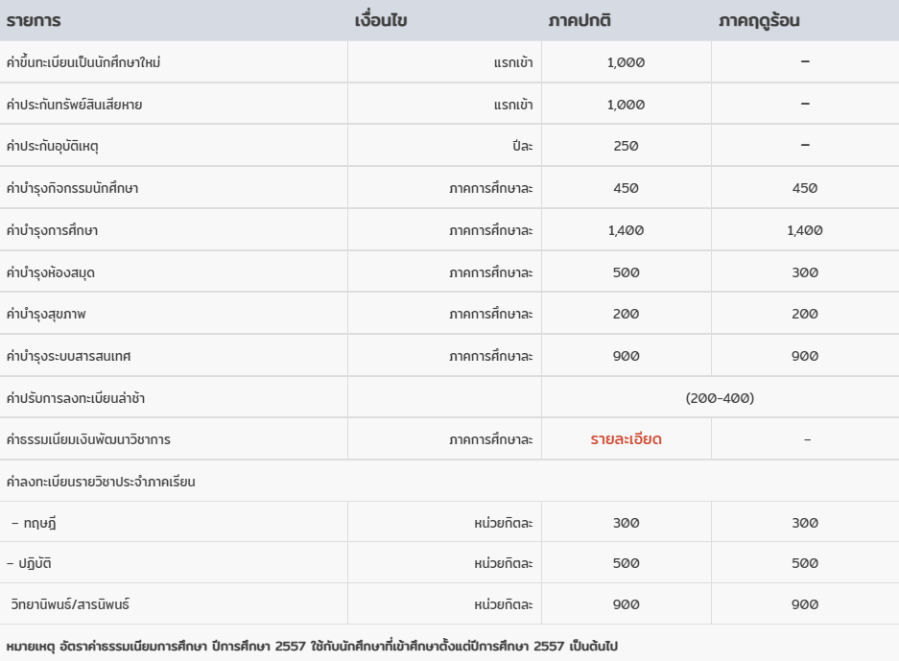Click the "ค่าลงทะเบียนรายวิชาประจำภาคเรียน" section heading
The image size is (899, 661).
(x=101, y=482)
